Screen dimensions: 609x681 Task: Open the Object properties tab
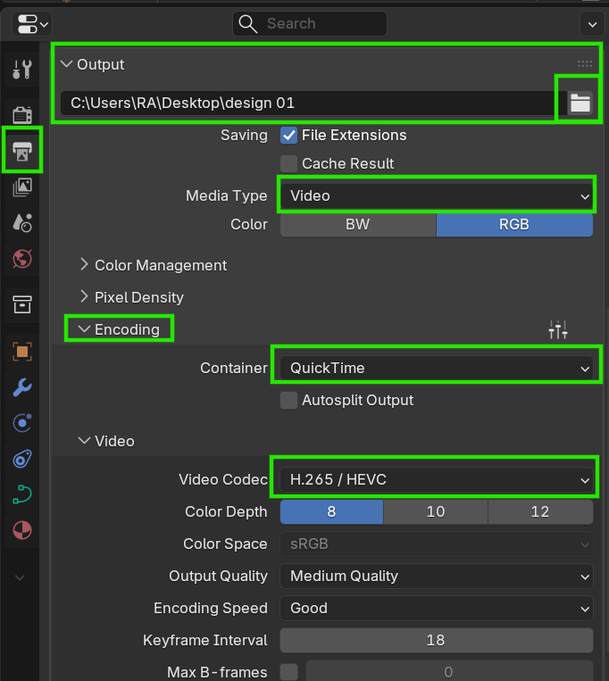[22, 352]
